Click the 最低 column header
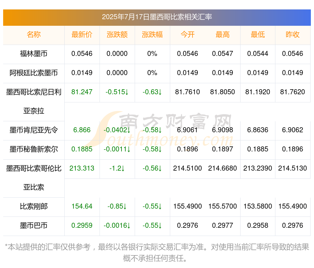This screenshot has height=268, width=314. (x=257, y=35)
